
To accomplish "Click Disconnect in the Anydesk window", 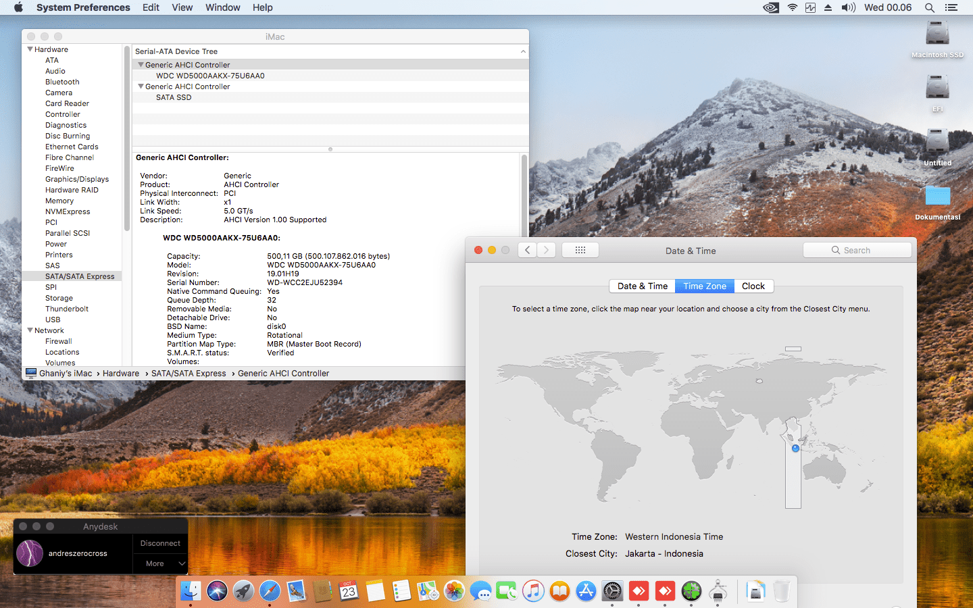I will tap(160, 543).
